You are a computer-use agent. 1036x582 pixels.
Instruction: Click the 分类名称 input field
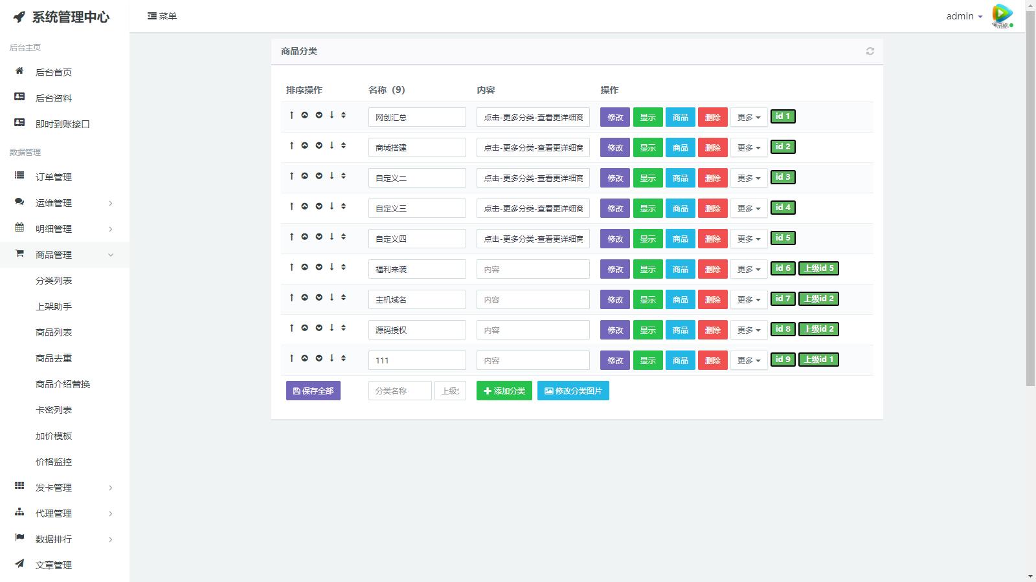(x=400, y=391)
